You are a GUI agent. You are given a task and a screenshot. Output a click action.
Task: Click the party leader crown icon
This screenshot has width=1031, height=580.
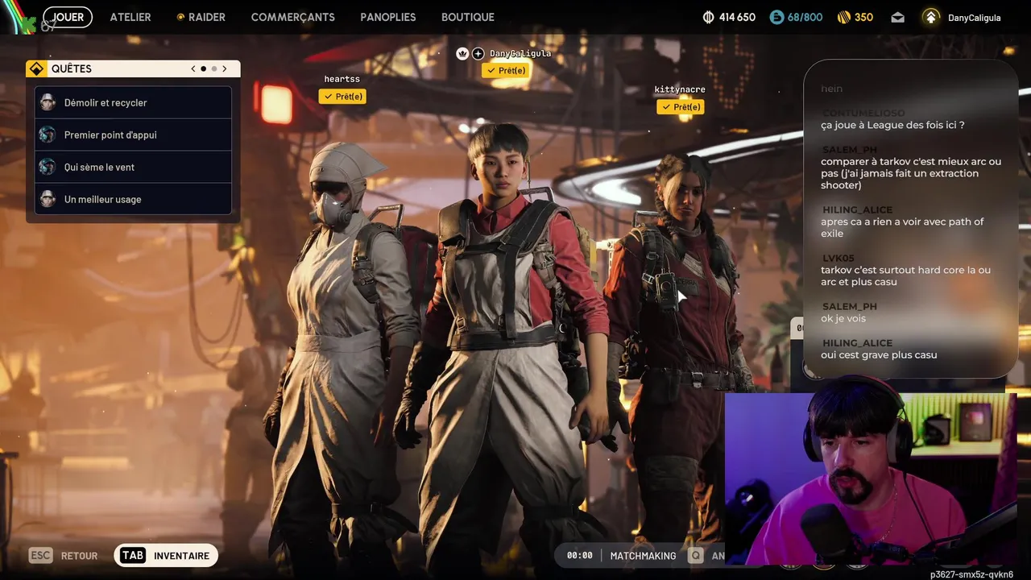coord(462,53)
